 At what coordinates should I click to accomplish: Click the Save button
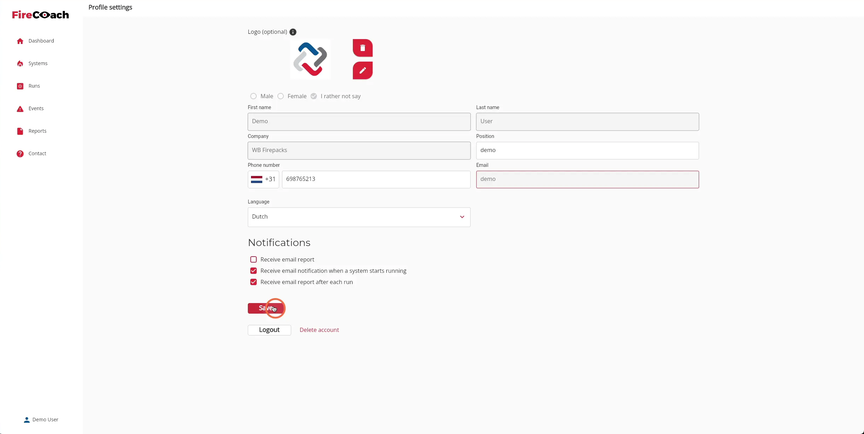pyautogui.click(x=265, y=308)
